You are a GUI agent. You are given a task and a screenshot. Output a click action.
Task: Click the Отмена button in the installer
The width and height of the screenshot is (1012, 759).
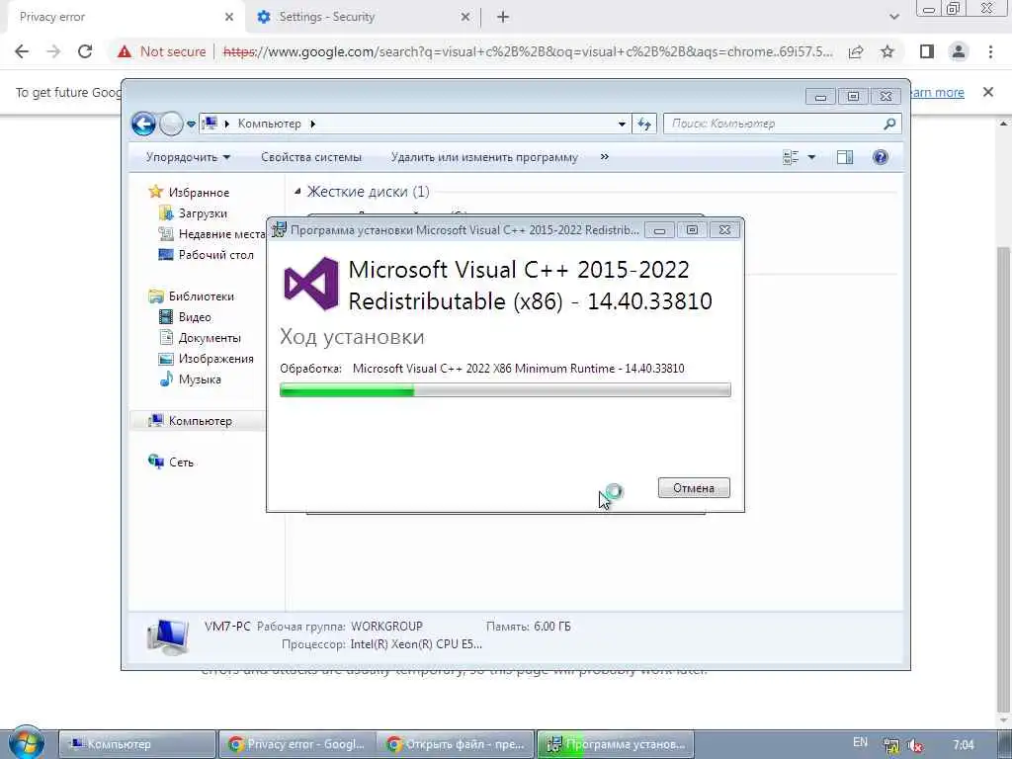[694, 488]
